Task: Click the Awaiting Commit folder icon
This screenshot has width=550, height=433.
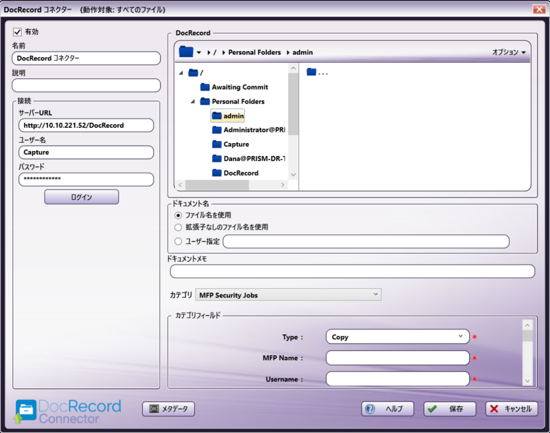Action: (205, 87)
